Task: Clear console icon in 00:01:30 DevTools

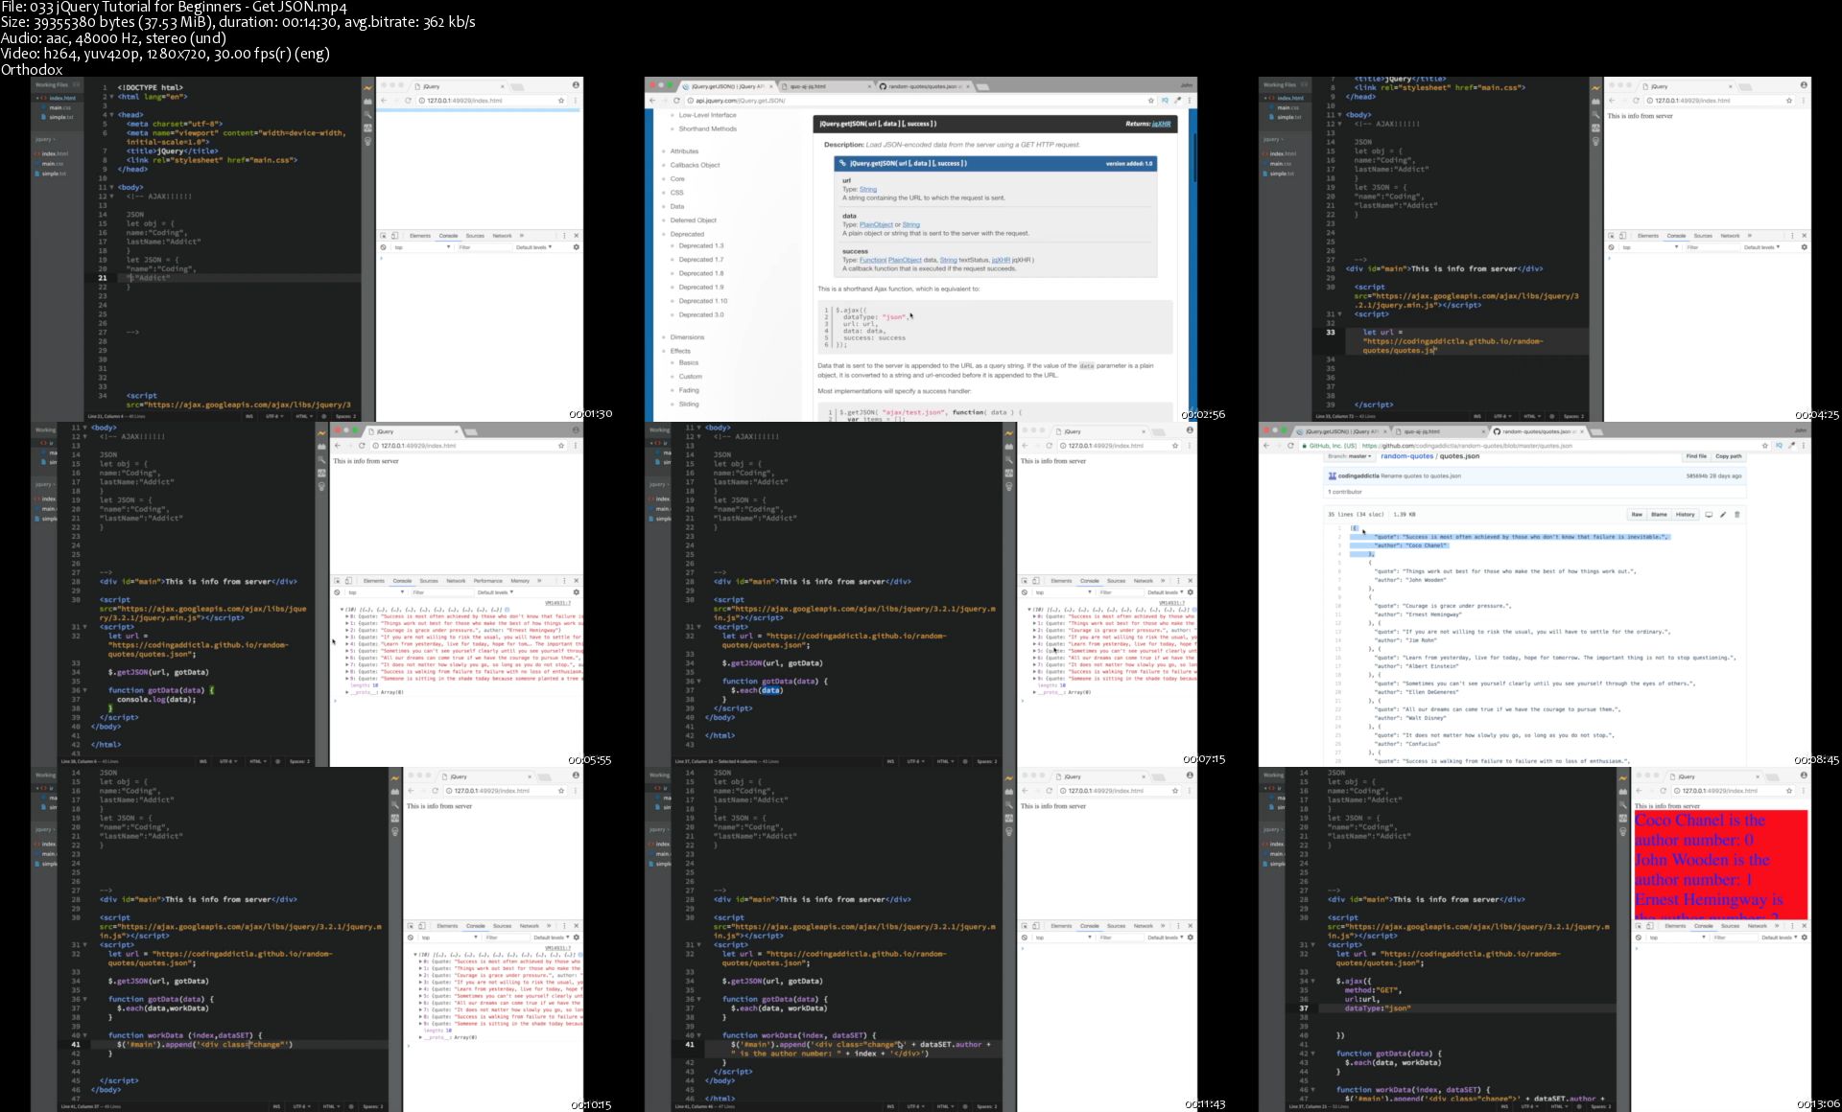Action: point(383,247)
